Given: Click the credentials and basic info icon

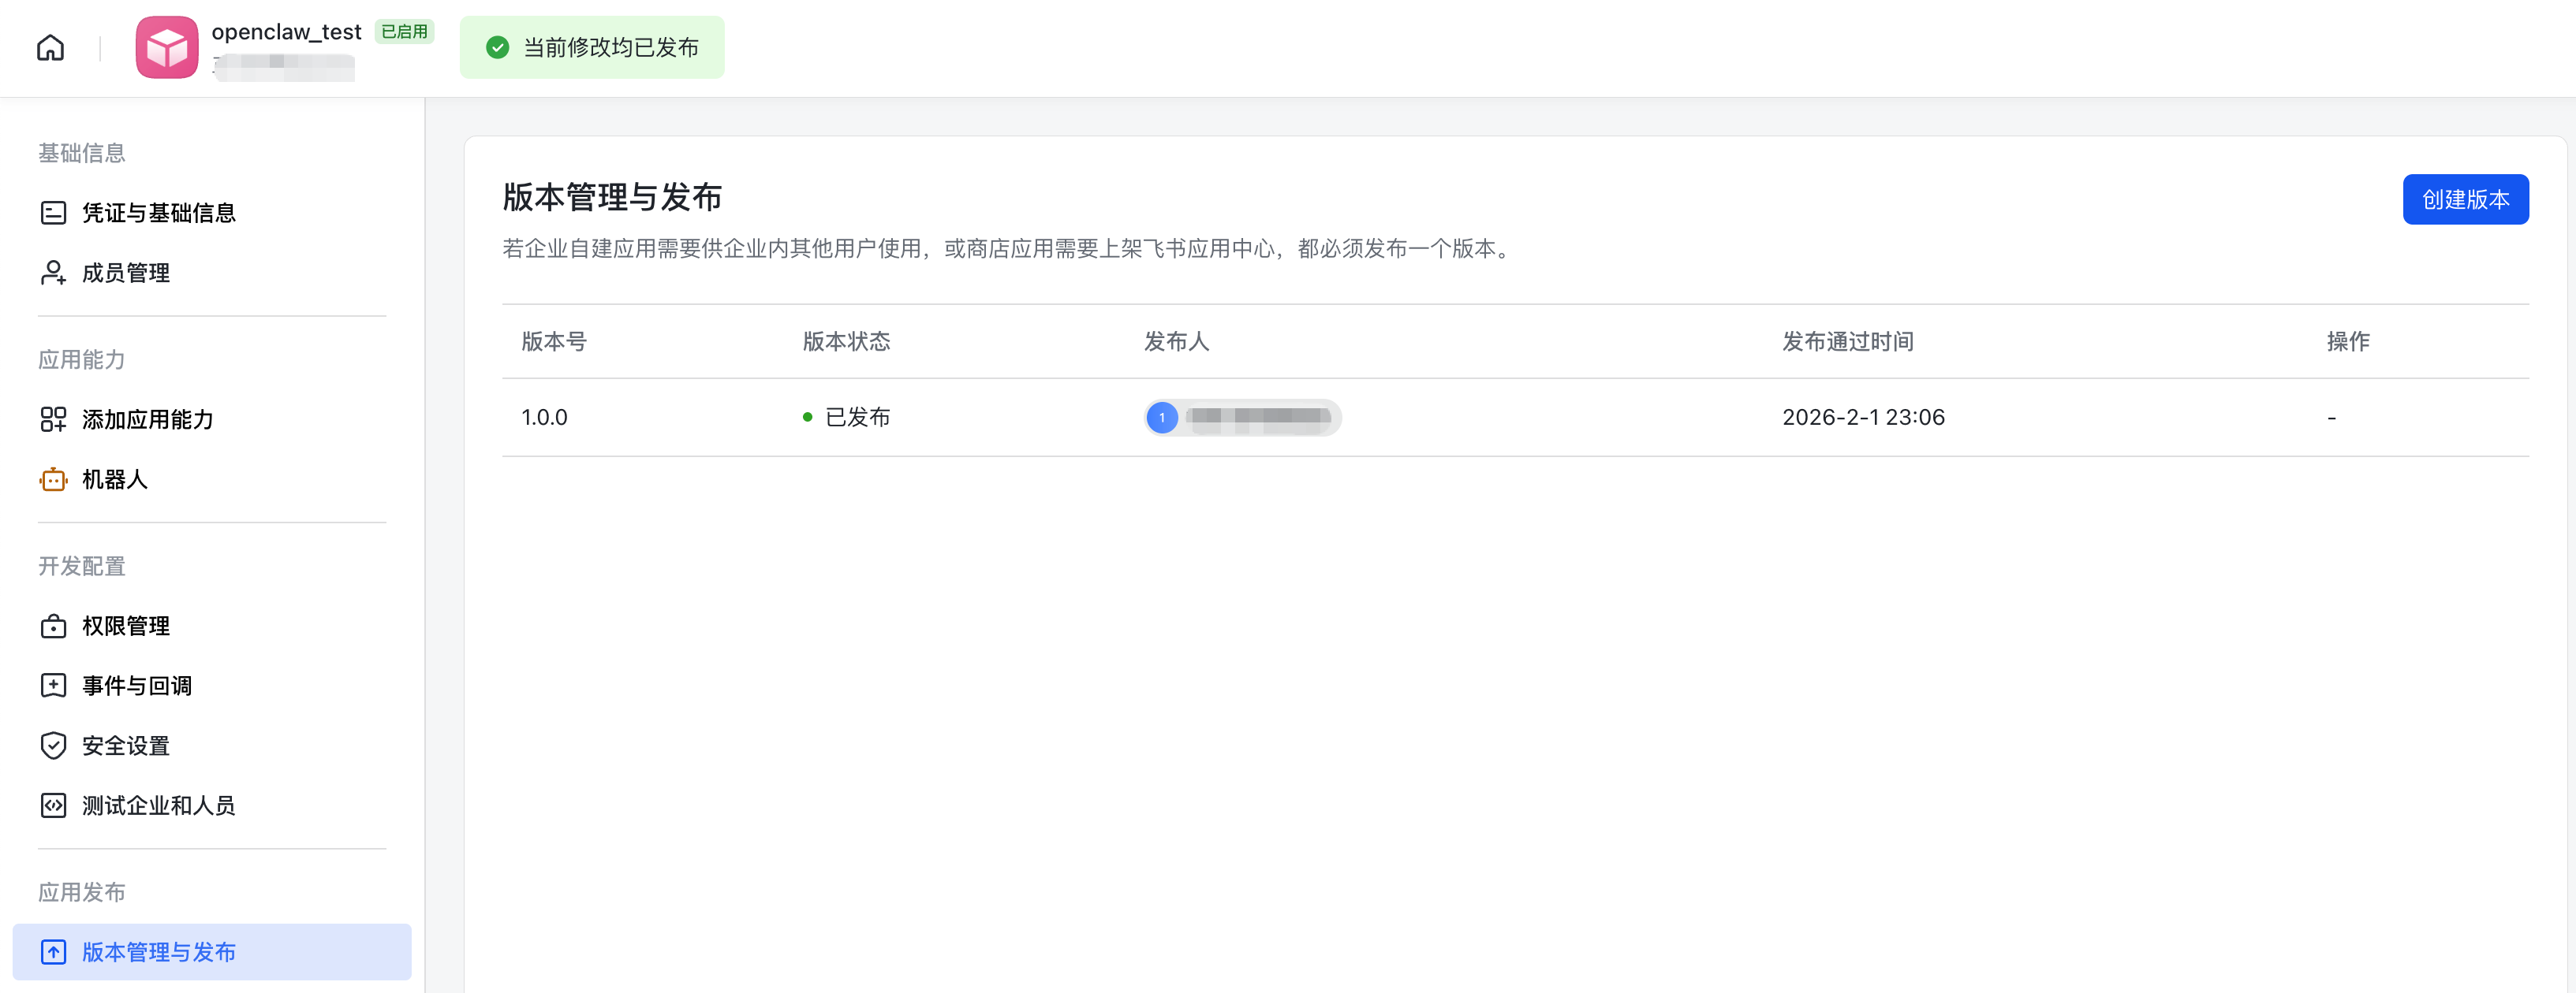Looking at the screenshot, I should coord(53,213).
